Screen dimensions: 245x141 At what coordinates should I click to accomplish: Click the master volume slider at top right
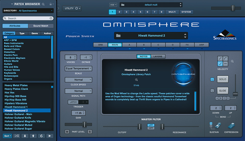pos(233,8)
